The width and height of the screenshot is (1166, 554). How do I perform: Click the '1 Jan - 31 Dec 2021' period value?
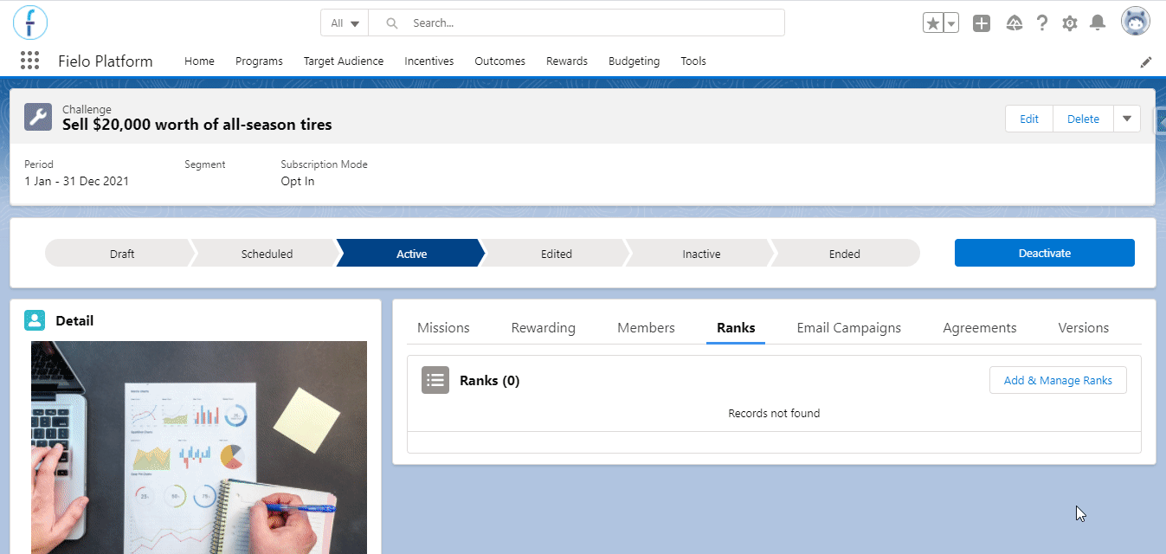(77, 181)
